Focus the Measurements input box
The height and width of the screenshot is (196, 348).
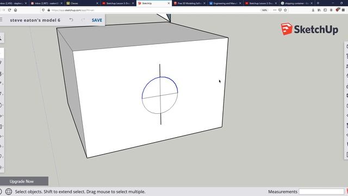(x=321, y=192)
